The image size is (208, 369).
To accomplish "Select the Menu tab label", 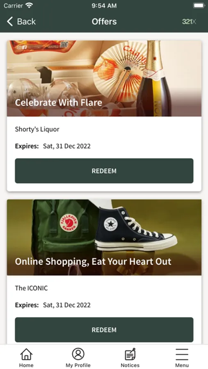I will [182, 365].
